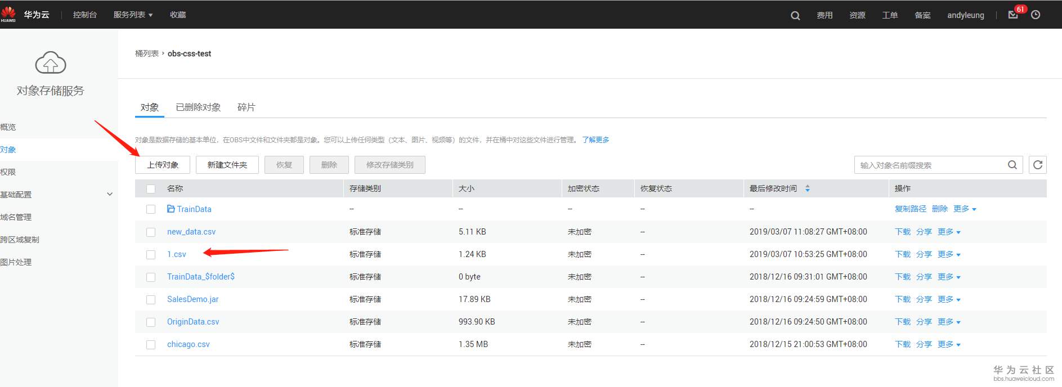The image size is (1062, 387).
Task: Select all objects checkbox in header
Action: tap(151, 188)
